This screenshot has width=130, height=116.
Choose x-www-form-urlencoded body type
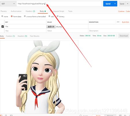25,16
